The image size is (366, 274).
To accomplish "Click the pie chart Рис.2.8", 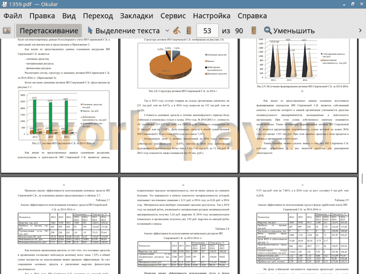I will [x=183, y=66].
